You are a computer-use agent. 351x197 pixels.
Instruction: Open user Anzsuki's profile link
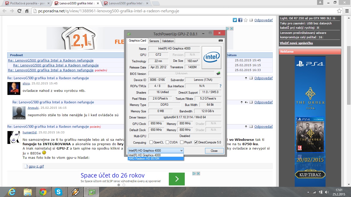point(33,108)
